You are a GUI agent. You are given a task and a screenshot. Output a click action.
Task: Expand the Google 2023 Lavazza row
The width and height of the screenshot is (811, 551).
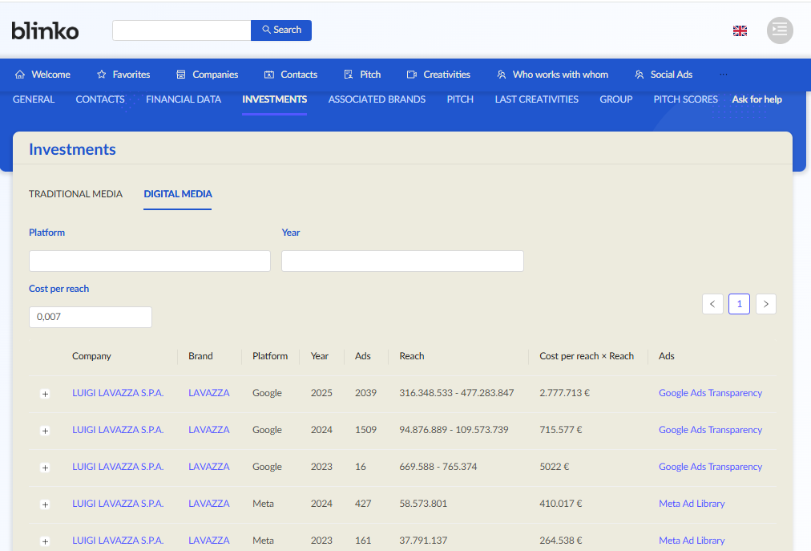coord(45,468)
